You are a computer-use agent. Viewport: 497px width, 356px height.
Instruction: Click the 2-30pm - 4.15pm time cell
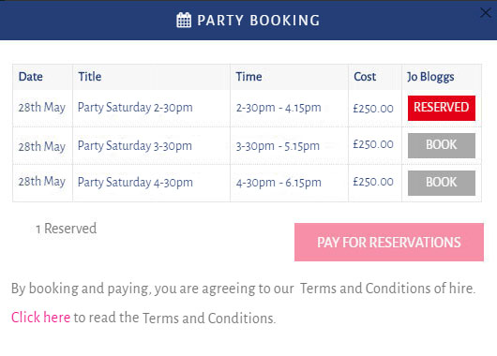tap(279, 108)
